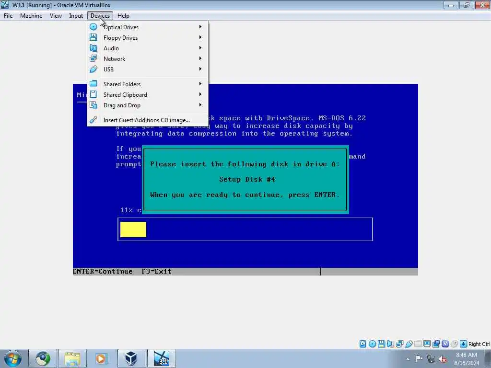Switch to VirtualBox Manager taskbar button

tap(131, 358)
